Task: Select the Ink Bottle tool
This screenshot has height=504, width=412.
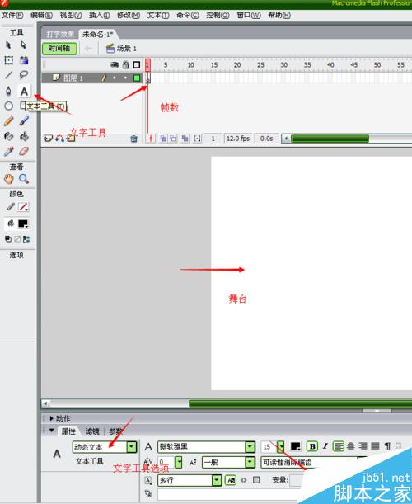Action: [8, 137]
